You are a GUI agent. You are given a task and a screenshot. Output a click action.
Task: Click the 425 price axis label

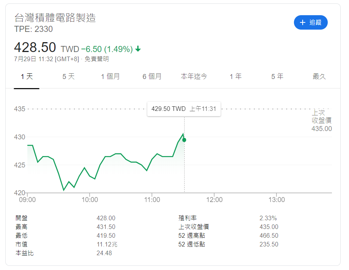(20, 165)
